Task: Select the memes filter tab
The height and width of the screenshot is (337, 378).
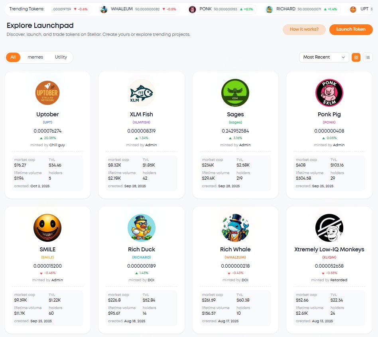Action: [x=35, y=57]
